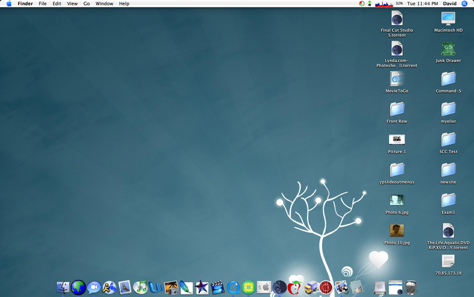This screenshot has width=474, height=297.
Task: Click the CPU activity graph in menu bar
Action: (x=384, y=4)
